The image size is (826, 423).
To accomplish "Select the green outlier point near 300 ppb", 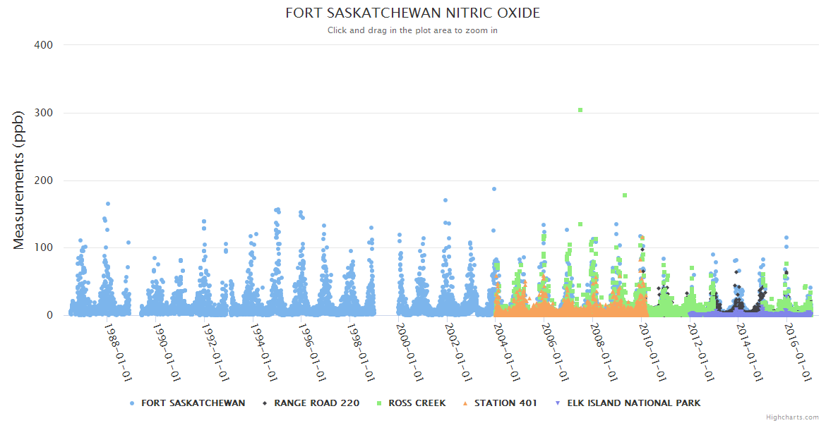I will [x=580, y=110].
